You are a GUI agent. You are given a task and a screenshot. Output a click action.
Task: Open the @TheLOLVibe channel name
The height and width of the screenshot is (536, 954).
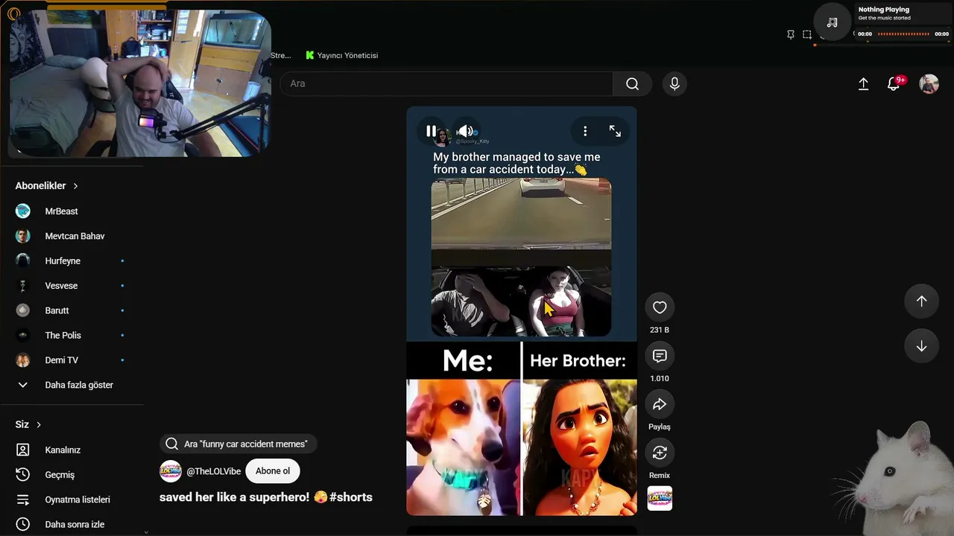tap(214, 471)
